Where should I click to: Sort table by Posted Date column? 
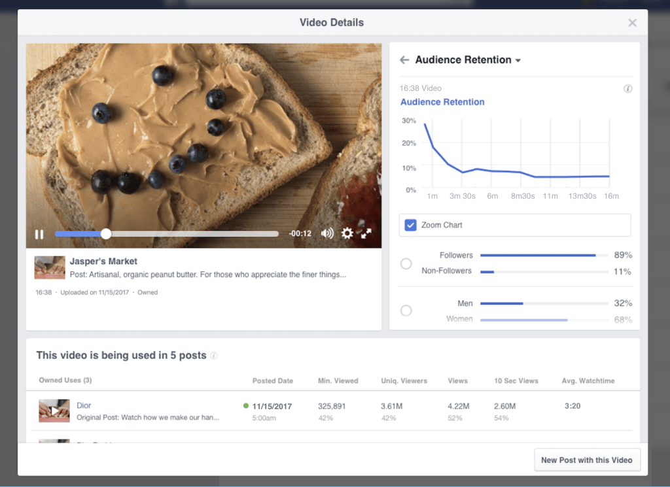pyautogui.click(x=272, y=380)
